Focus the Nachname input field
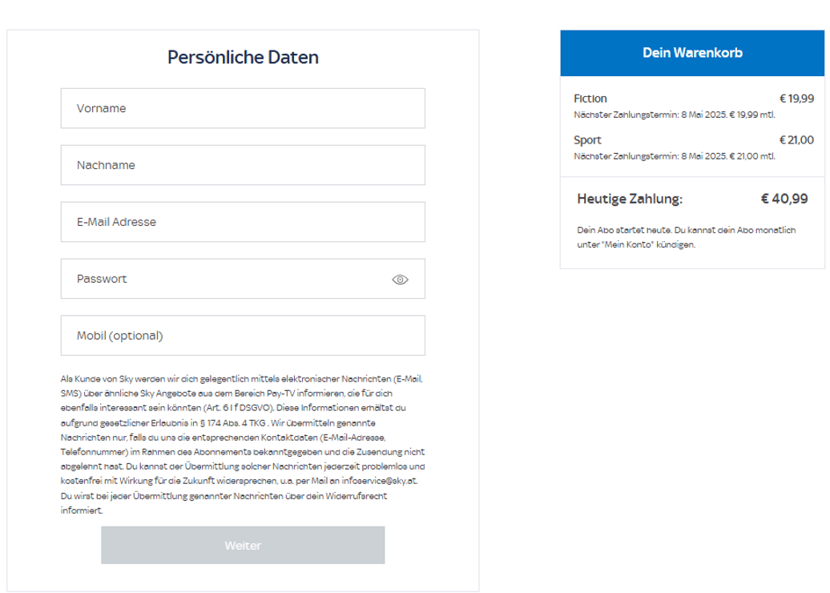Image resolution: width=830 pixels, height=593 pixels. coord(242,165)
